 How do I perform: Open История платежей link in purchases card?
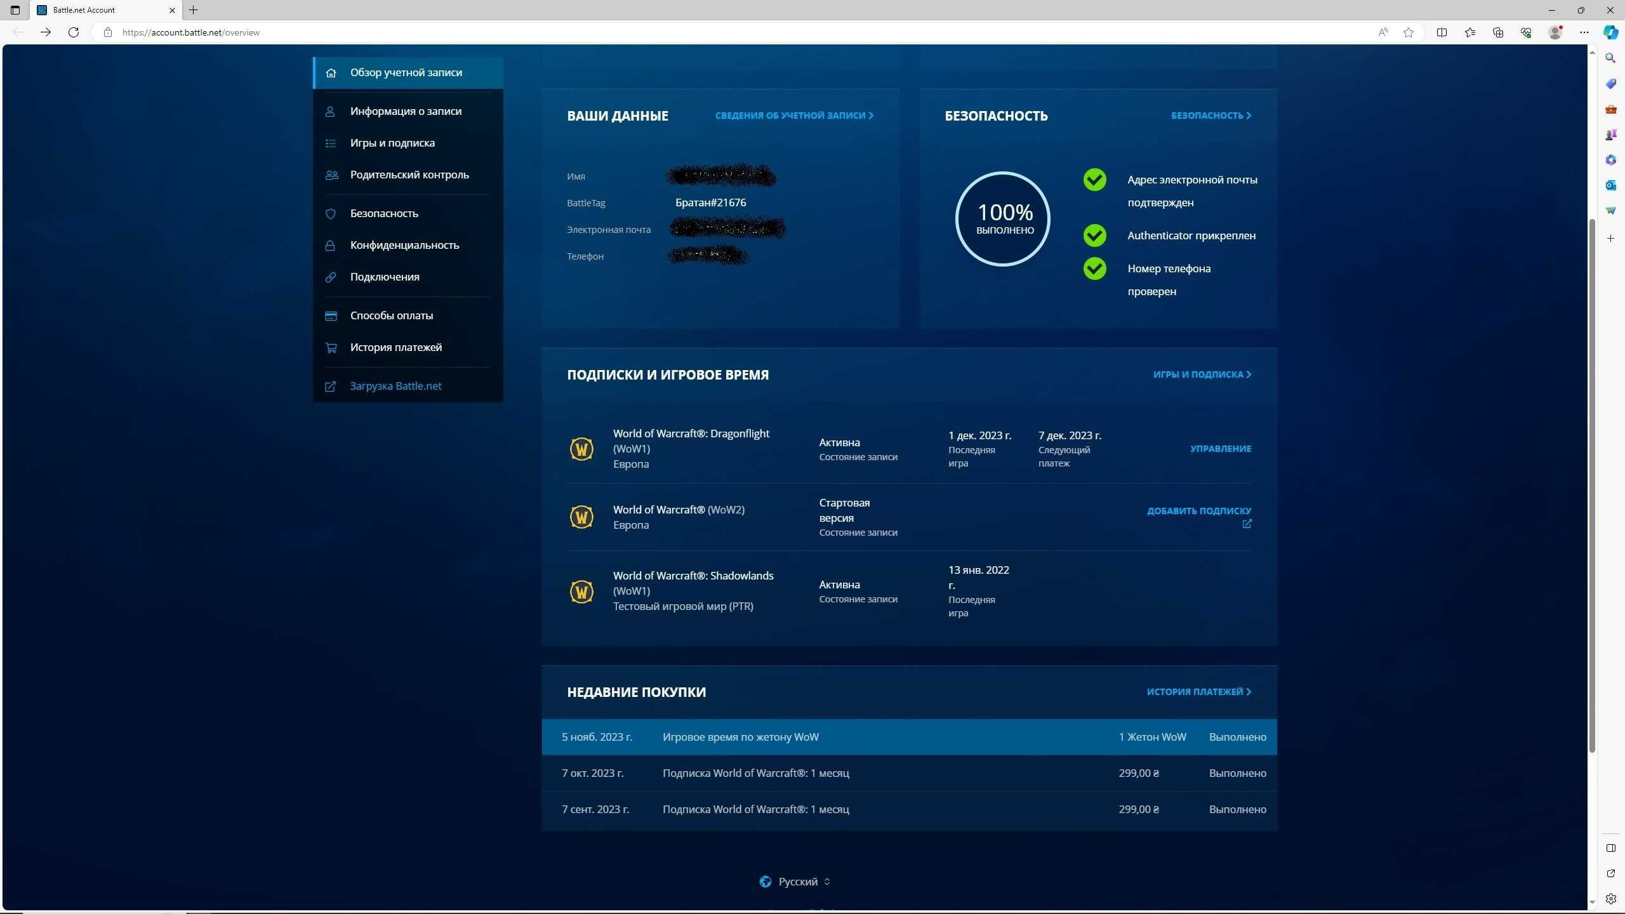[x=1199, y=692]
